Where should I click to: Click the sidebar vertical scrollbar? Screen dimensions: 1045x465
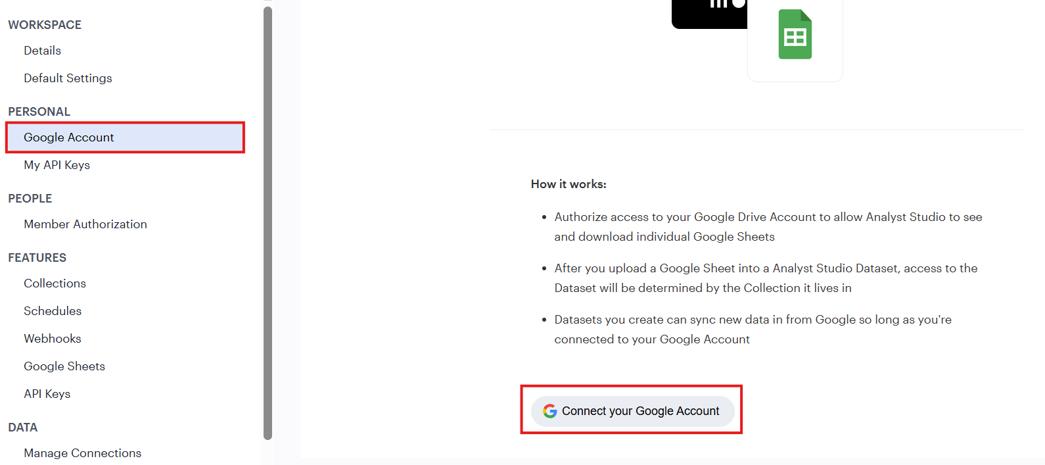(267, 222)
